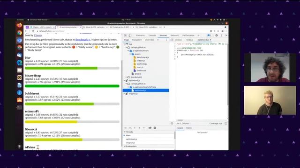The width and height of the screenshot is (300, 168).
Task: Launch Google Chrome from the Ubuntu dock
Action: (20, 33)
